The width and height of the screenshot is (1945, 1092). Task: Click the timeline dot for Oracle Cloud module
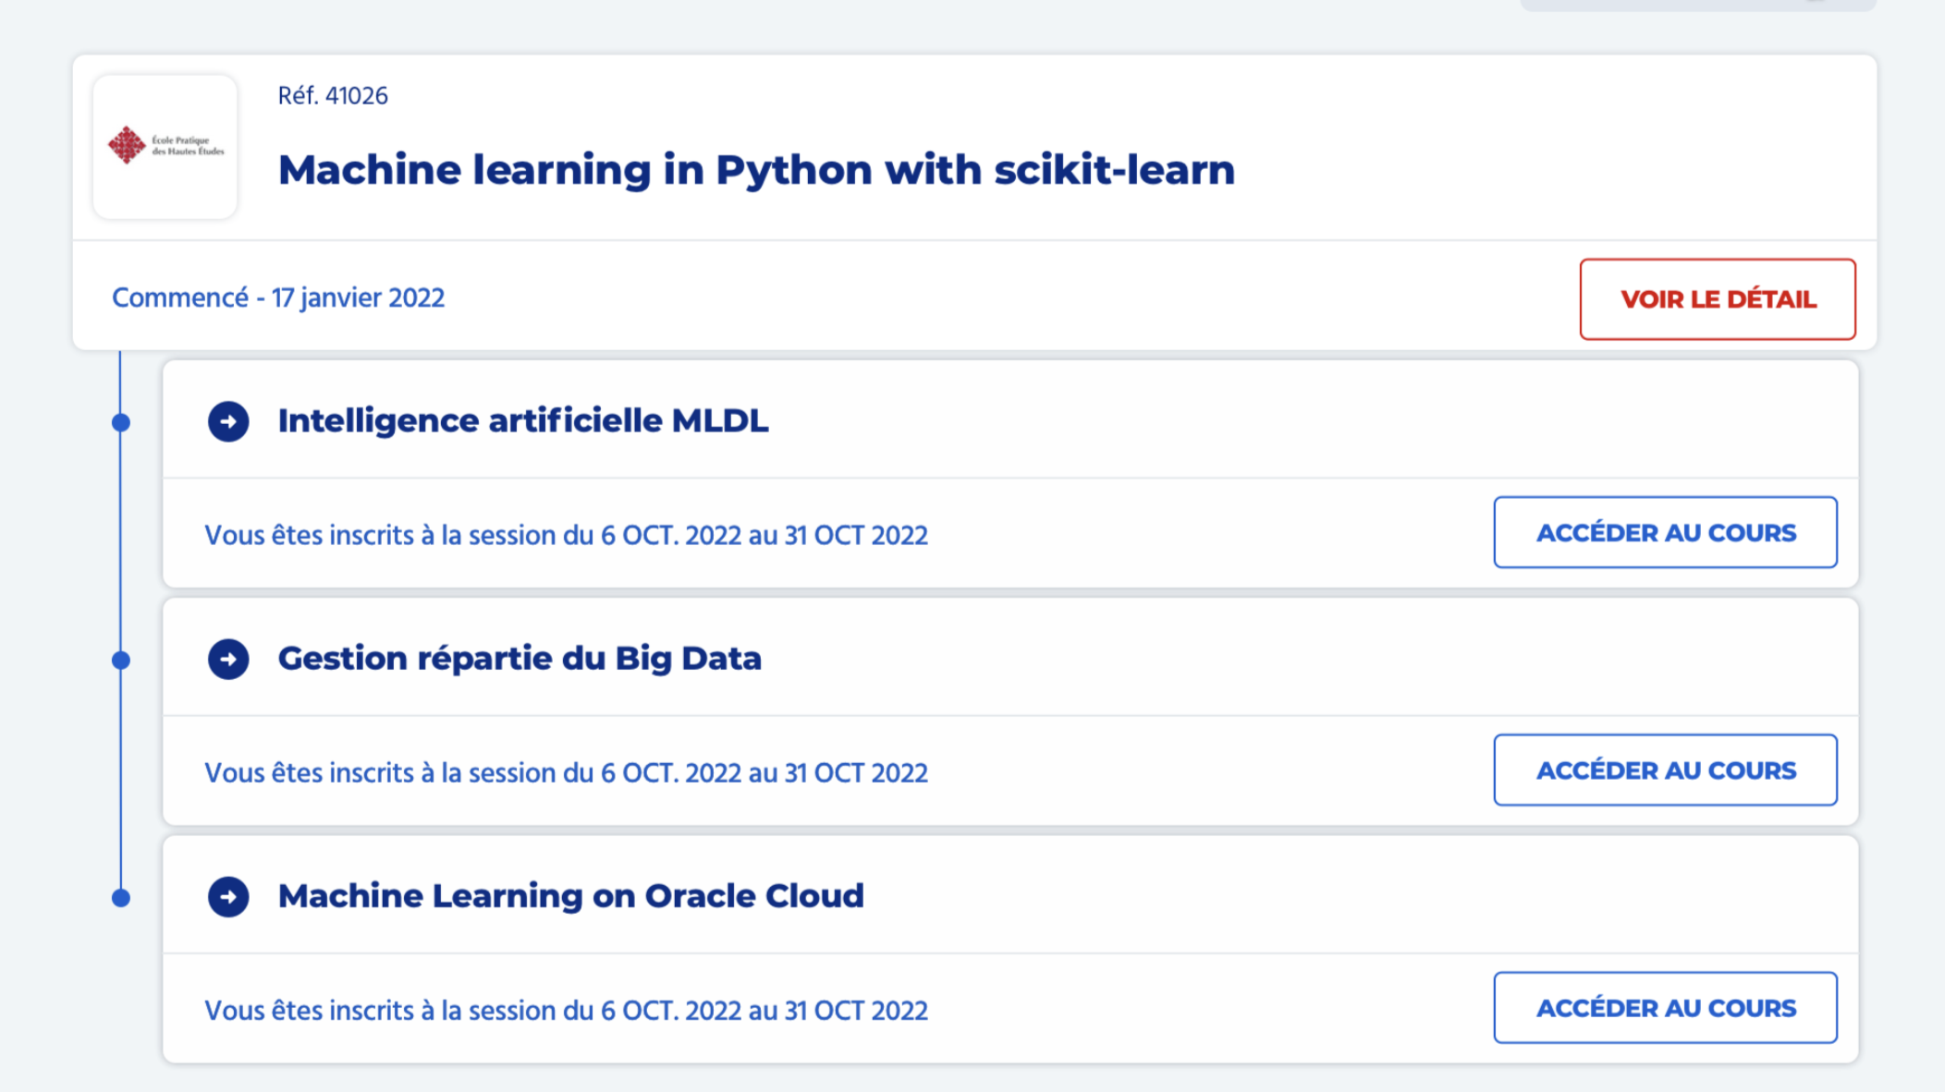[x=121, y=897]
